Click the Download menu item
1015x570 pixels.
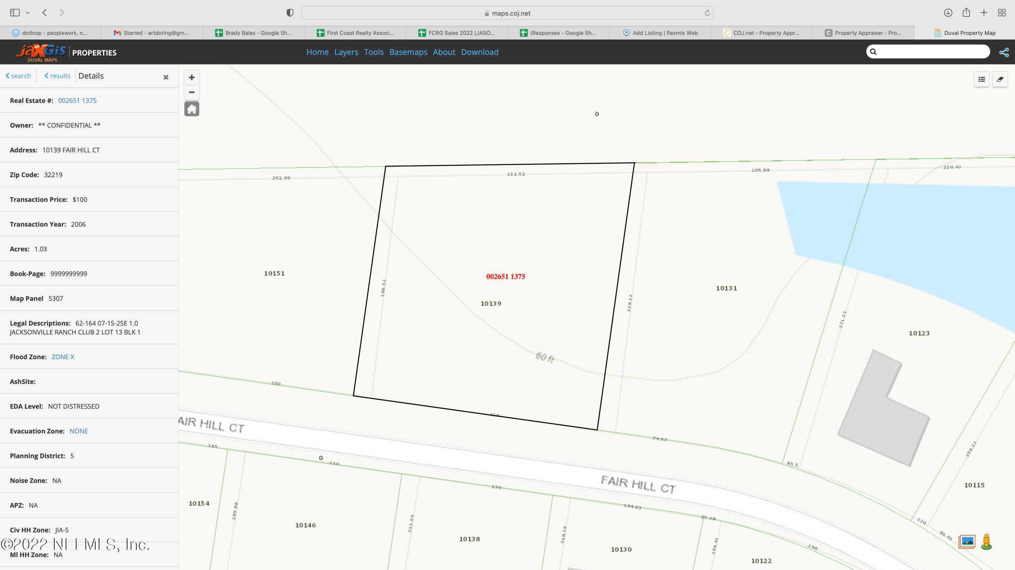click(479, 52)
